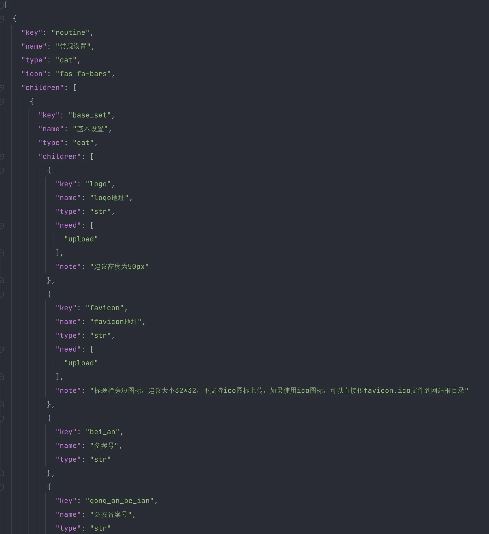The width and height of the screenshot is (489, 534).
Task: Fold the need array of logo
Action: (2, 225)
